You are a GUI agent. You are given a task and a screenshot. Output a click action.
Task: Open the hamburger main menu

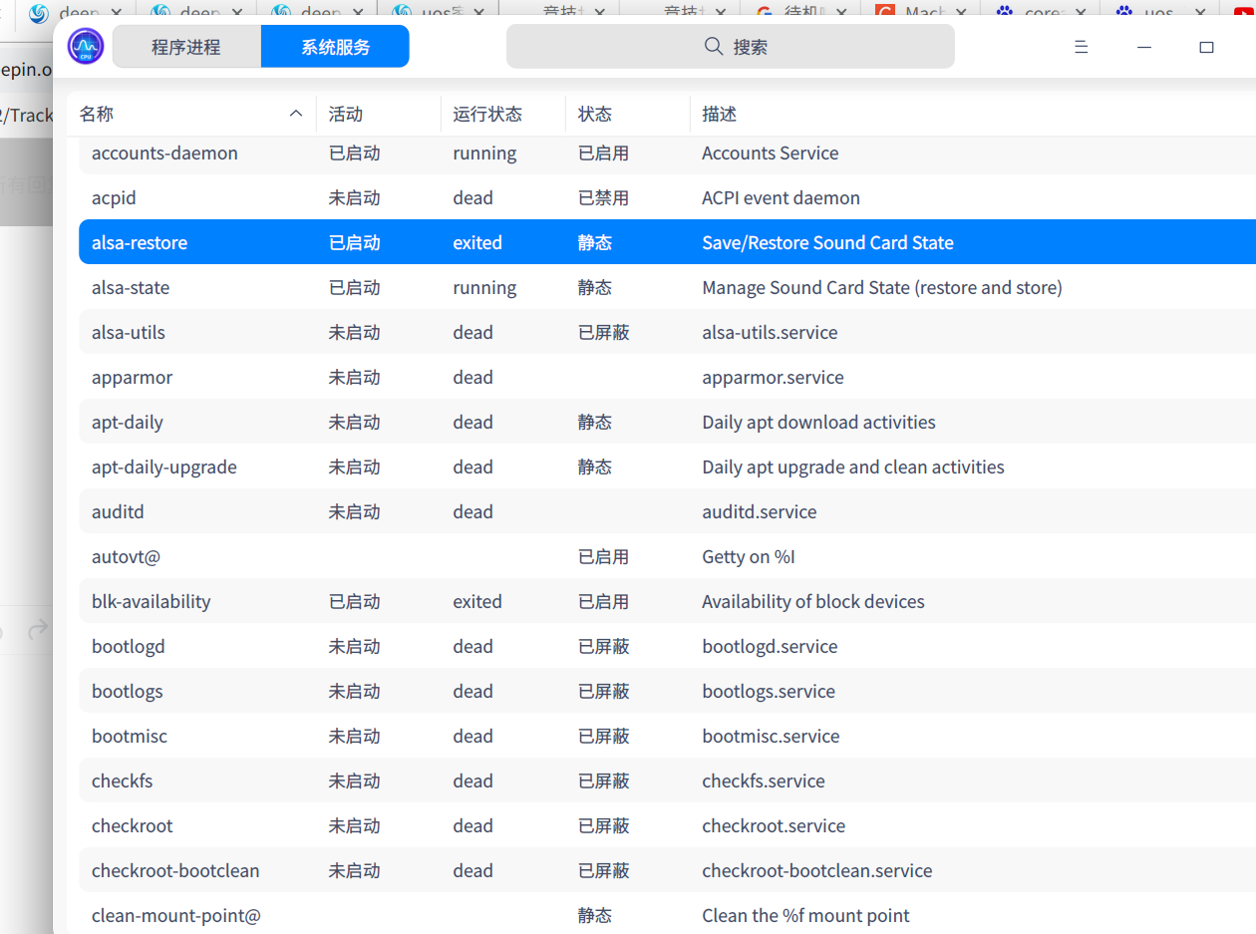coord(1082,47)
